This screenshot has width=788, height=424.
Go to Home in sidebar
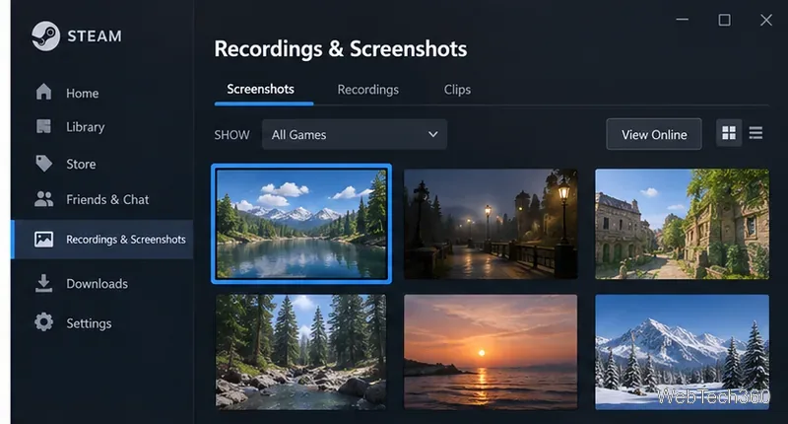(83, 93)
